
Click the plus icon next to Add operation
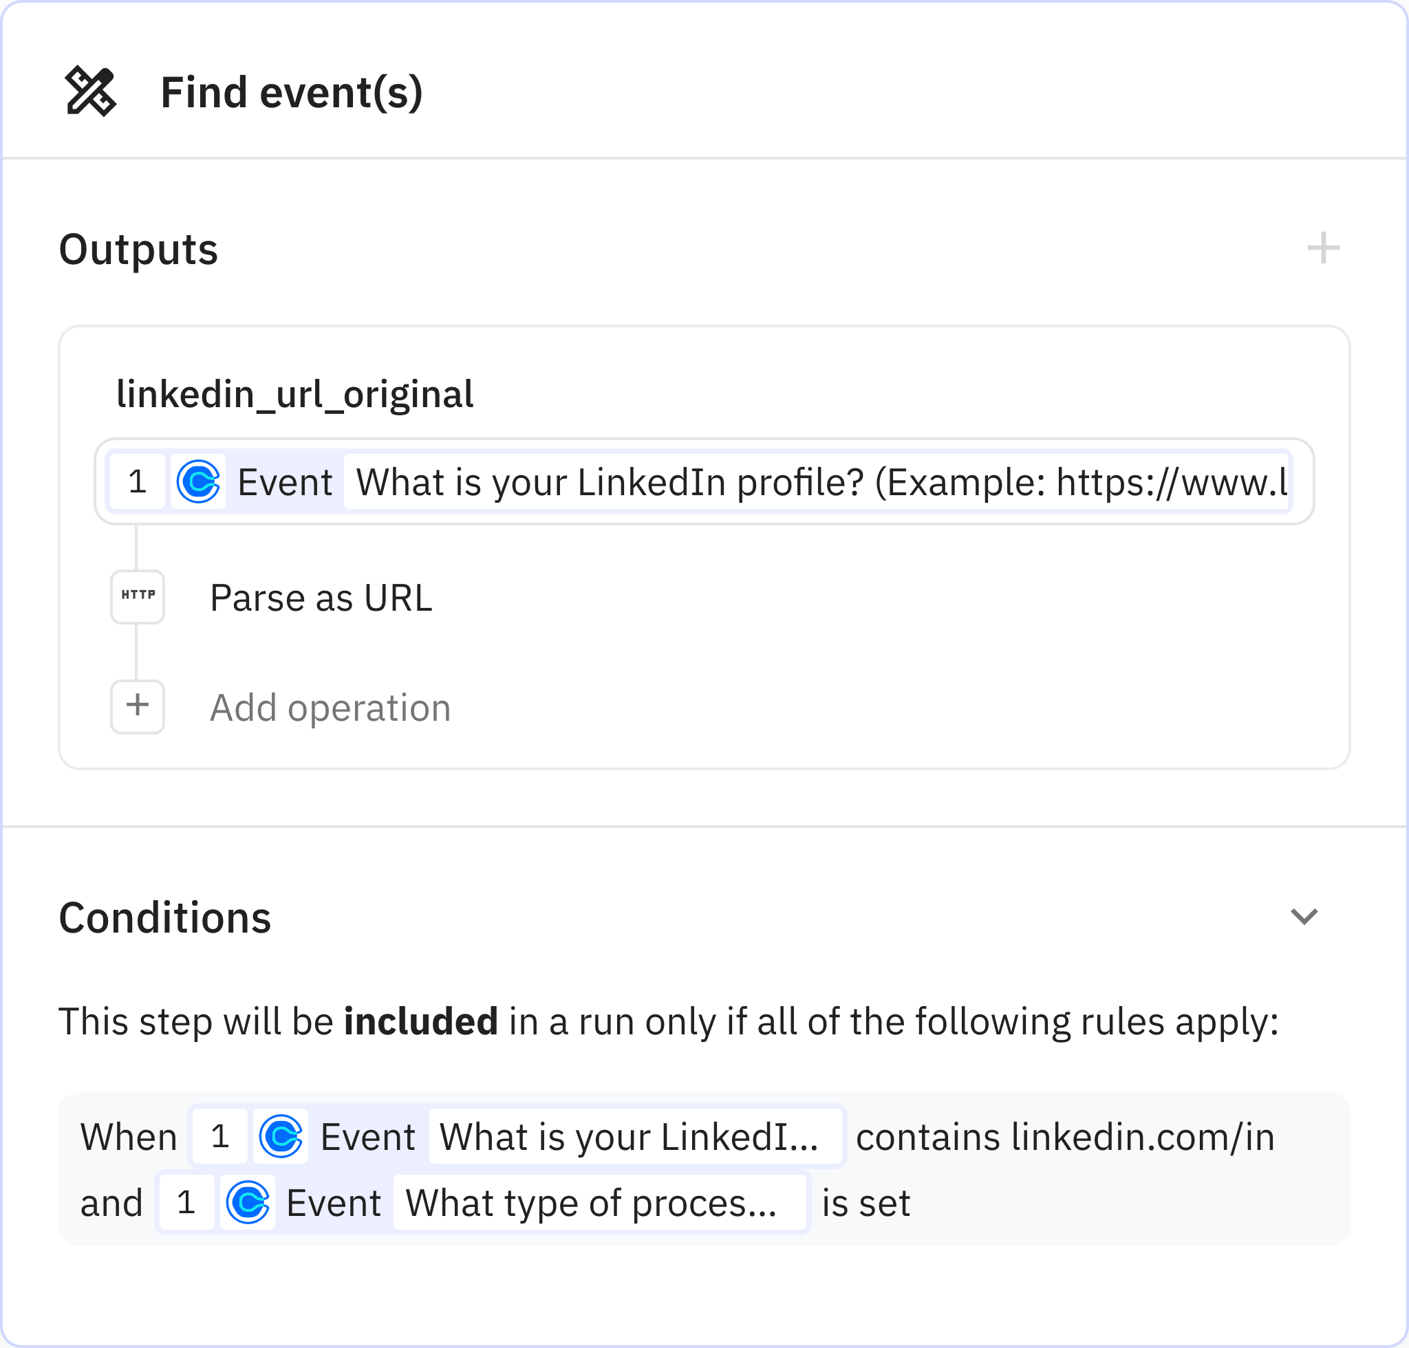click(x=138, y=706)
